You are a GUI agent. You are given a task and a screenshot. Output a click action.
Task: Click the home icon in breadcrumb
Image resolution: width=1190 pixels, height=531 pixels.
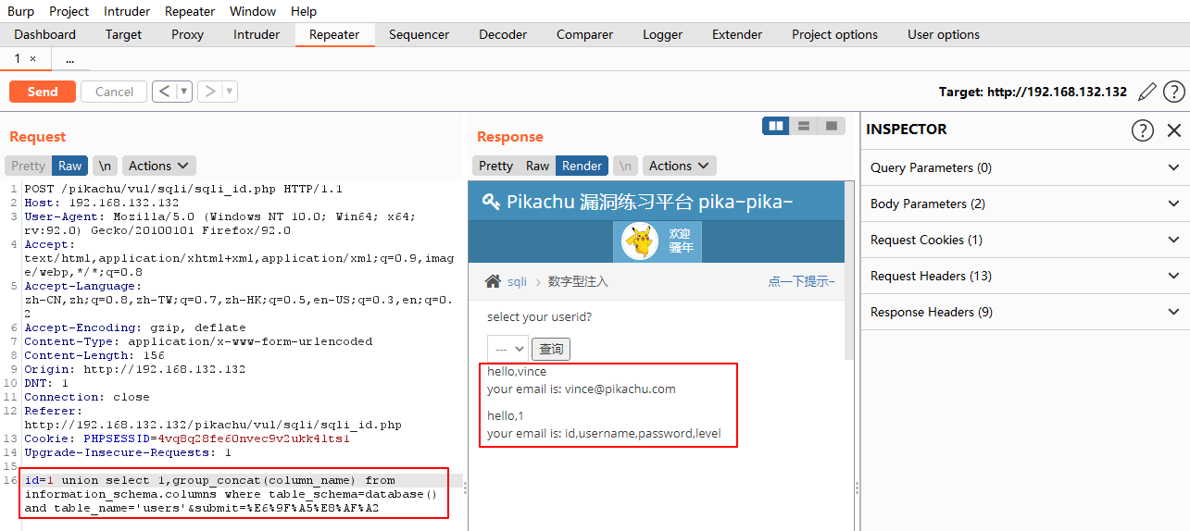(493, 281)
